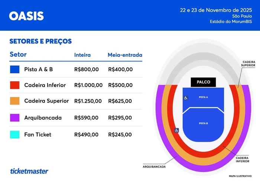Image resolution: width=260 pixels, height=183 pixels.
Task: Click the Inteira column header
Action: [x=82, y=55]
